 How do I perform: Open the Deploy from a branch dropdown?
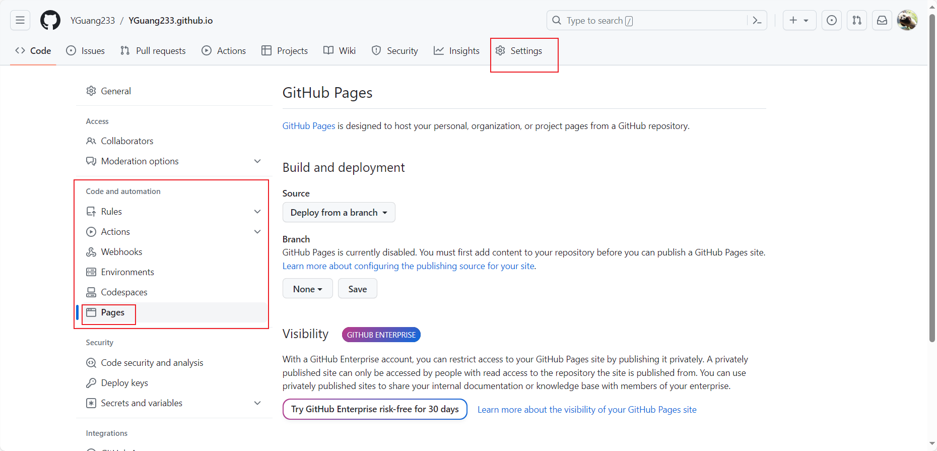[339, 213]
